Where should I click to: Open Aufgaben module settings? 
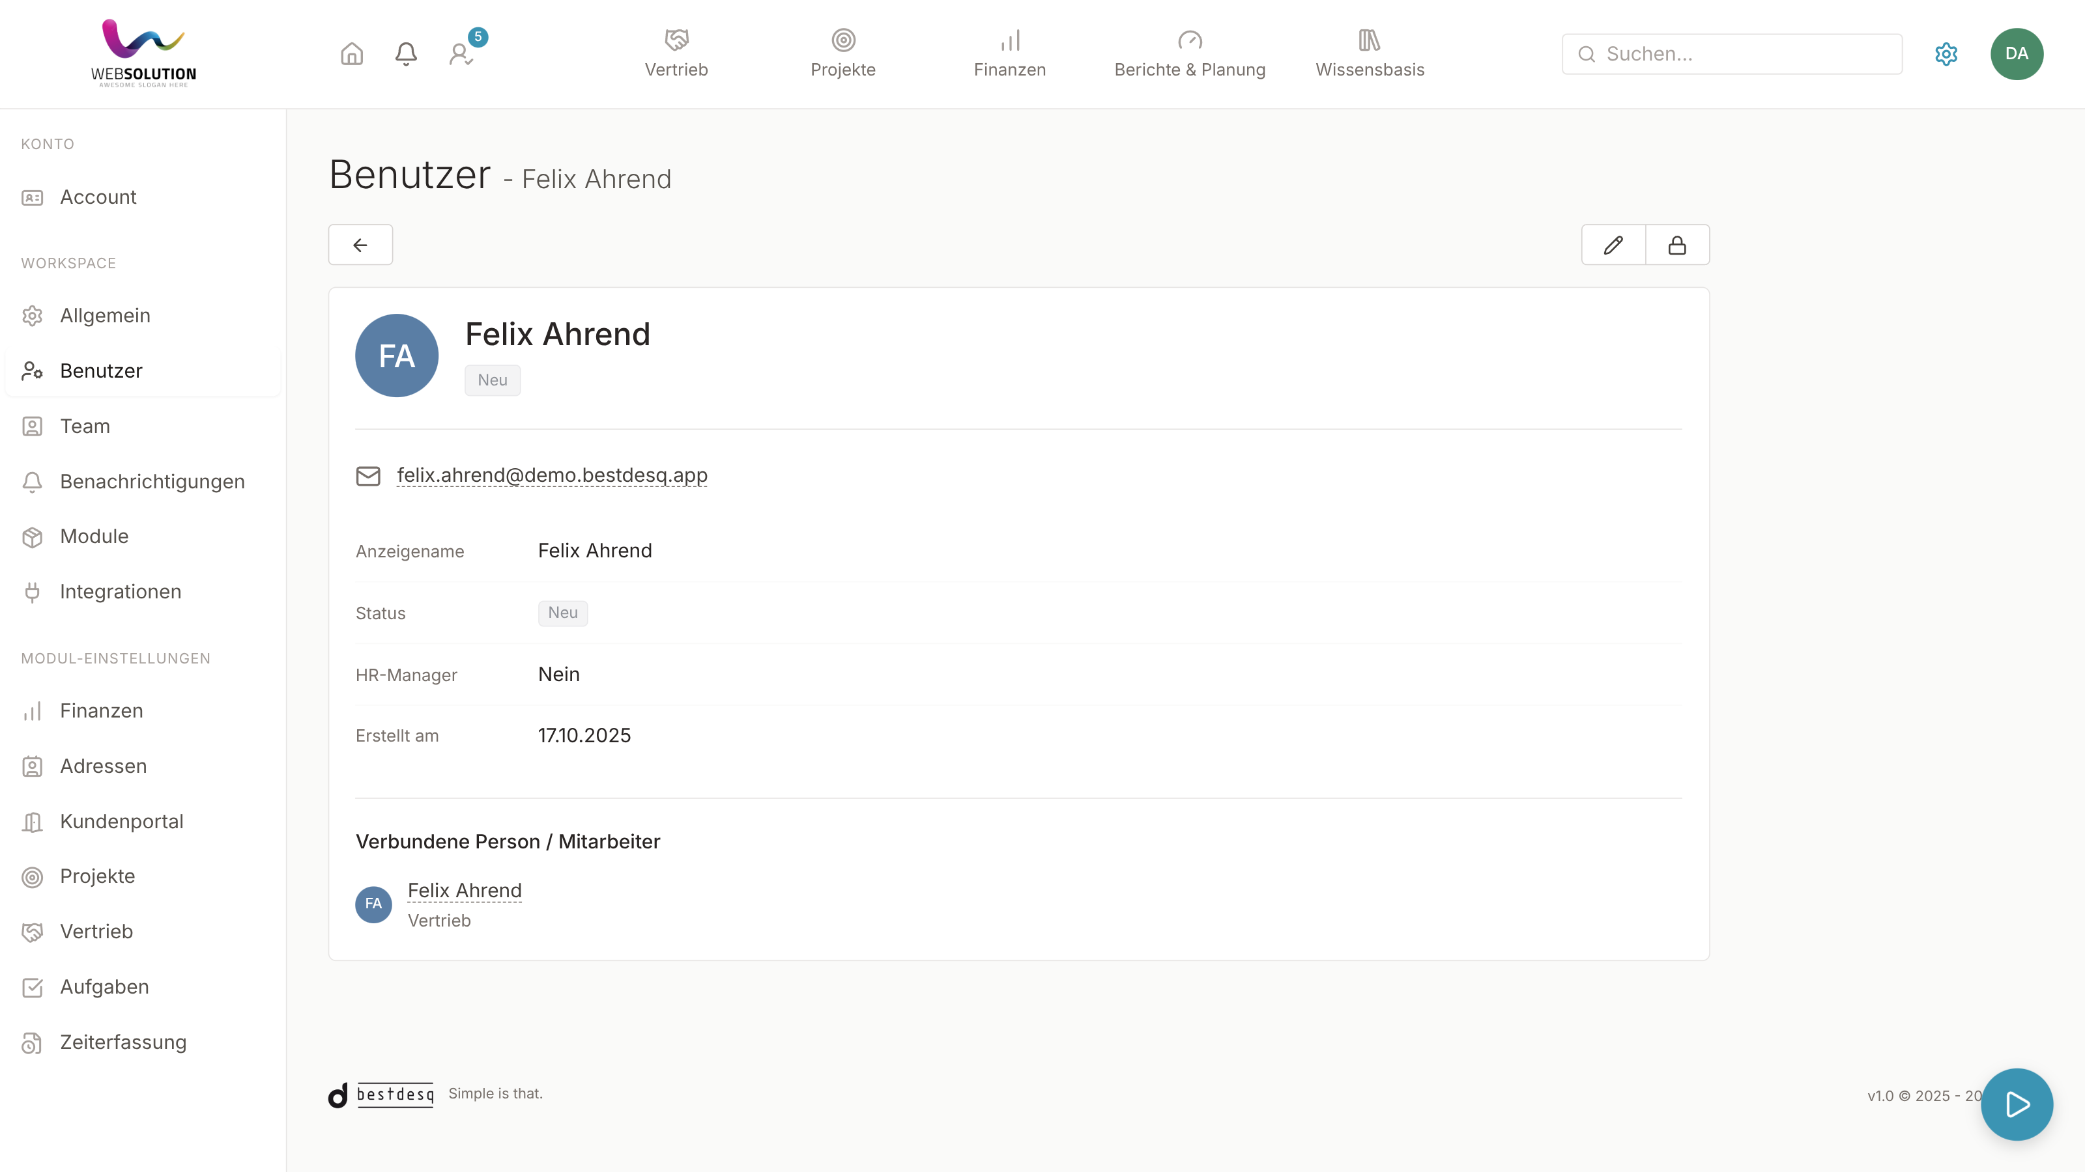click(143, 987)
